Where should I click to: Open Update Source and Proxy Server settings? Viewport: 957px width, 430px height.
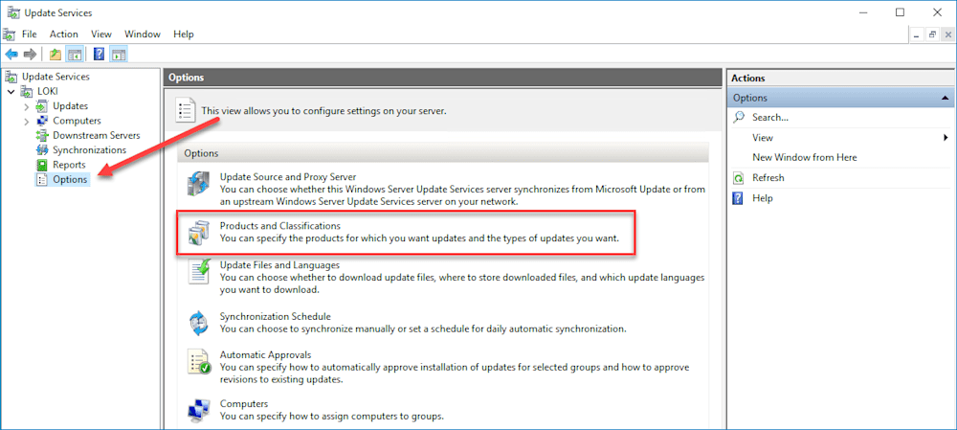[x=287, y=177]
